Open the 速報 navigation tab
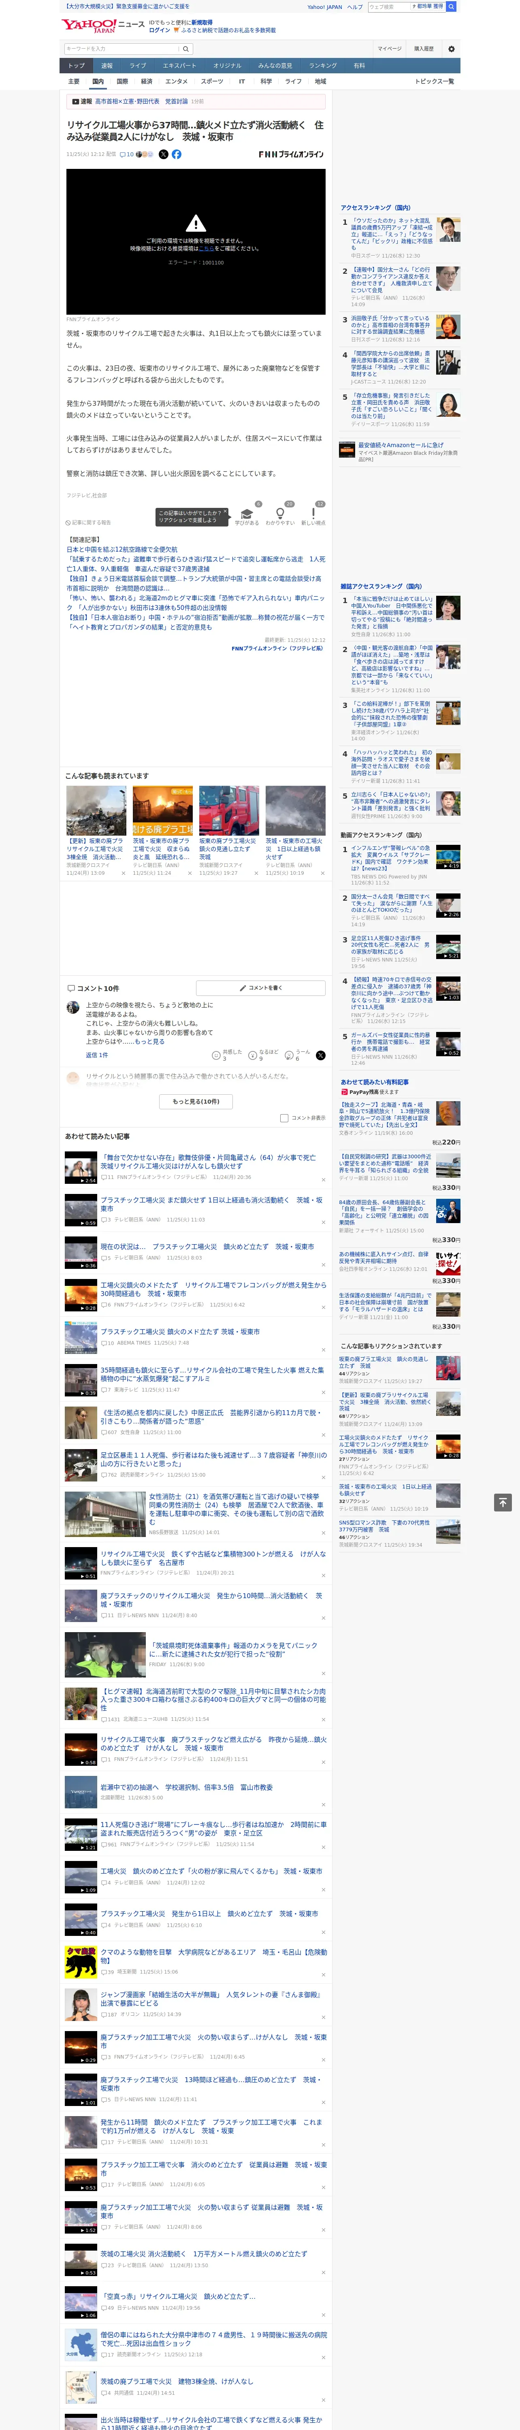This screenshot has width=520, height=2430. pyautogui.click(x=107, y=65)
